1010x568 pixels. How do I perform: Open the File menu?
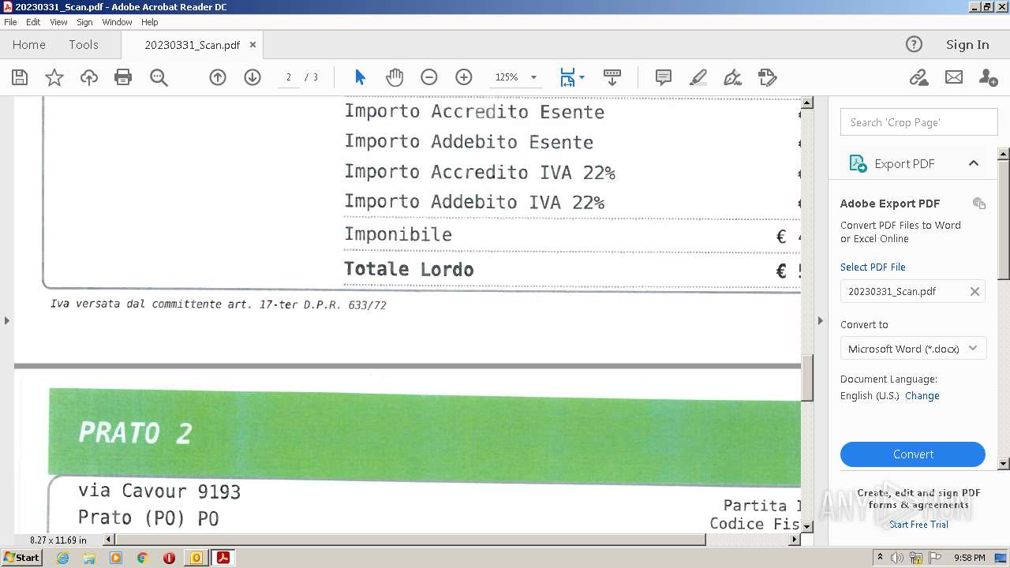coord(10,22)
